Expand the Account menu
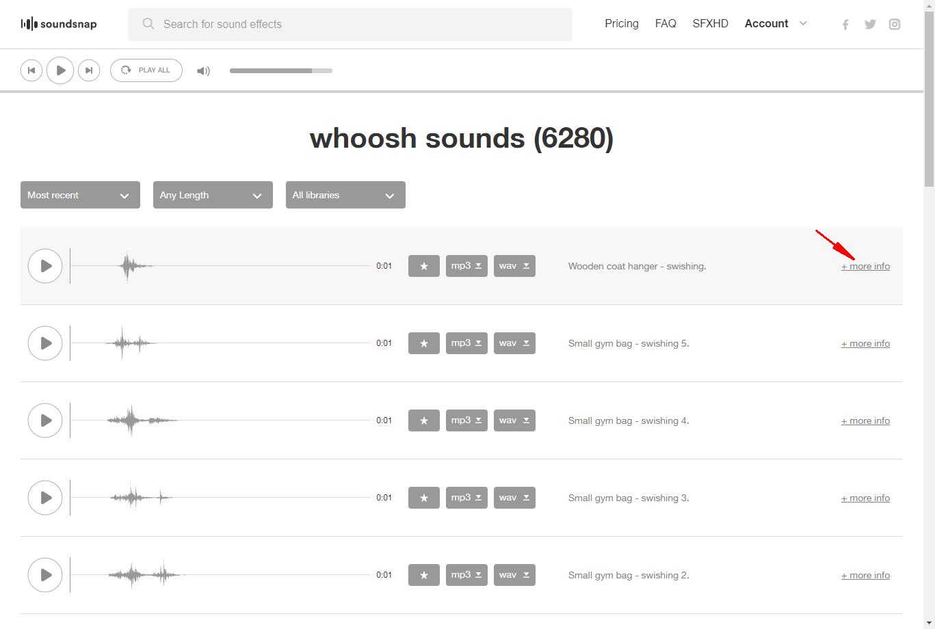Screen dimensions: 935x629 click(776, 24)
